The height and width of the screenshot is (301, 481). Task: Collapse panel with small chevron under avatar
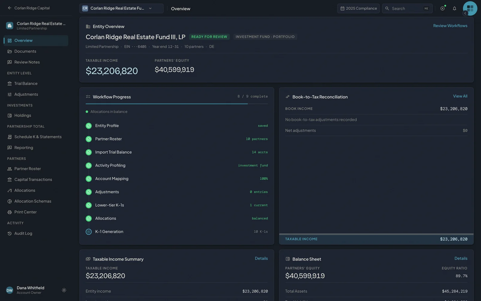coord(465,13)
